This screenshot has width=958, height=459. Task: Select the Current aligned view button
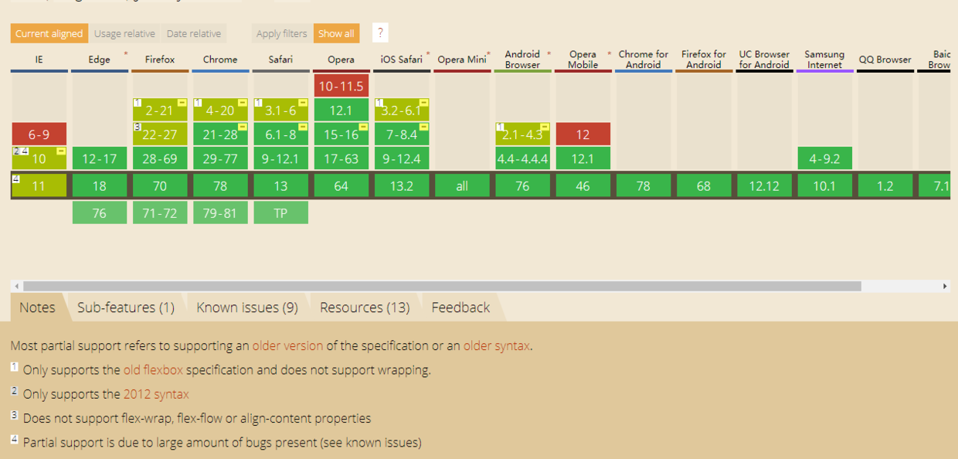tap(49, 33)
